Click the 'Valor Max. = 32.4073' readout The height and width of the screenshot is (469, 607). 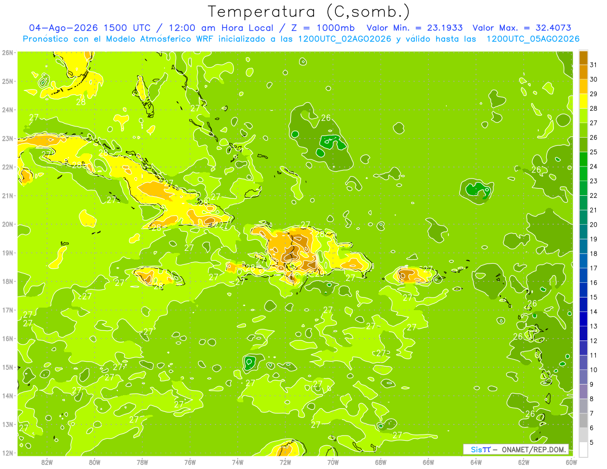(x=522, y=28)
